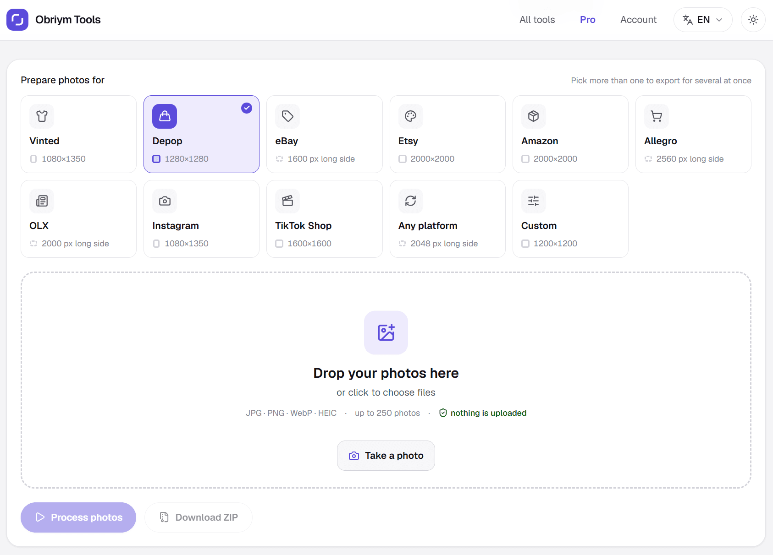Image resolution: width=773 pixels, height=555 pixels.
Task: Click the Instagram camera icon
Action: (165, 201)
